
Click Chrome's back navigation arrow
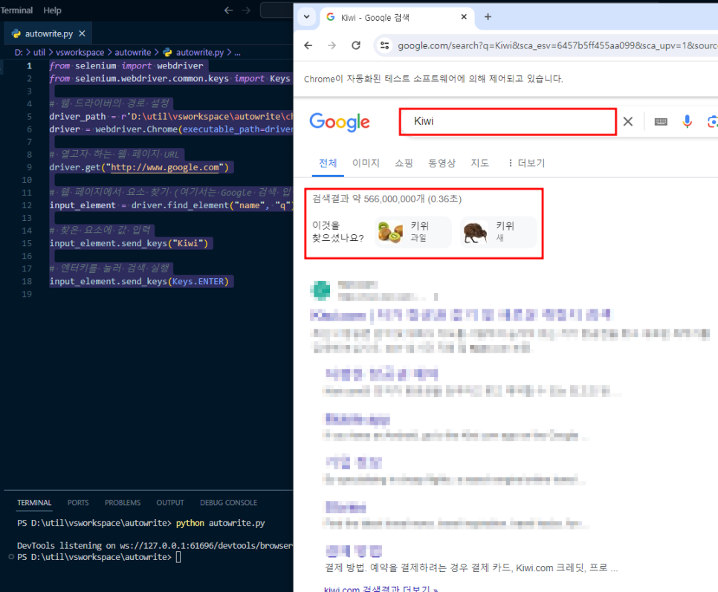coord(308,45)
